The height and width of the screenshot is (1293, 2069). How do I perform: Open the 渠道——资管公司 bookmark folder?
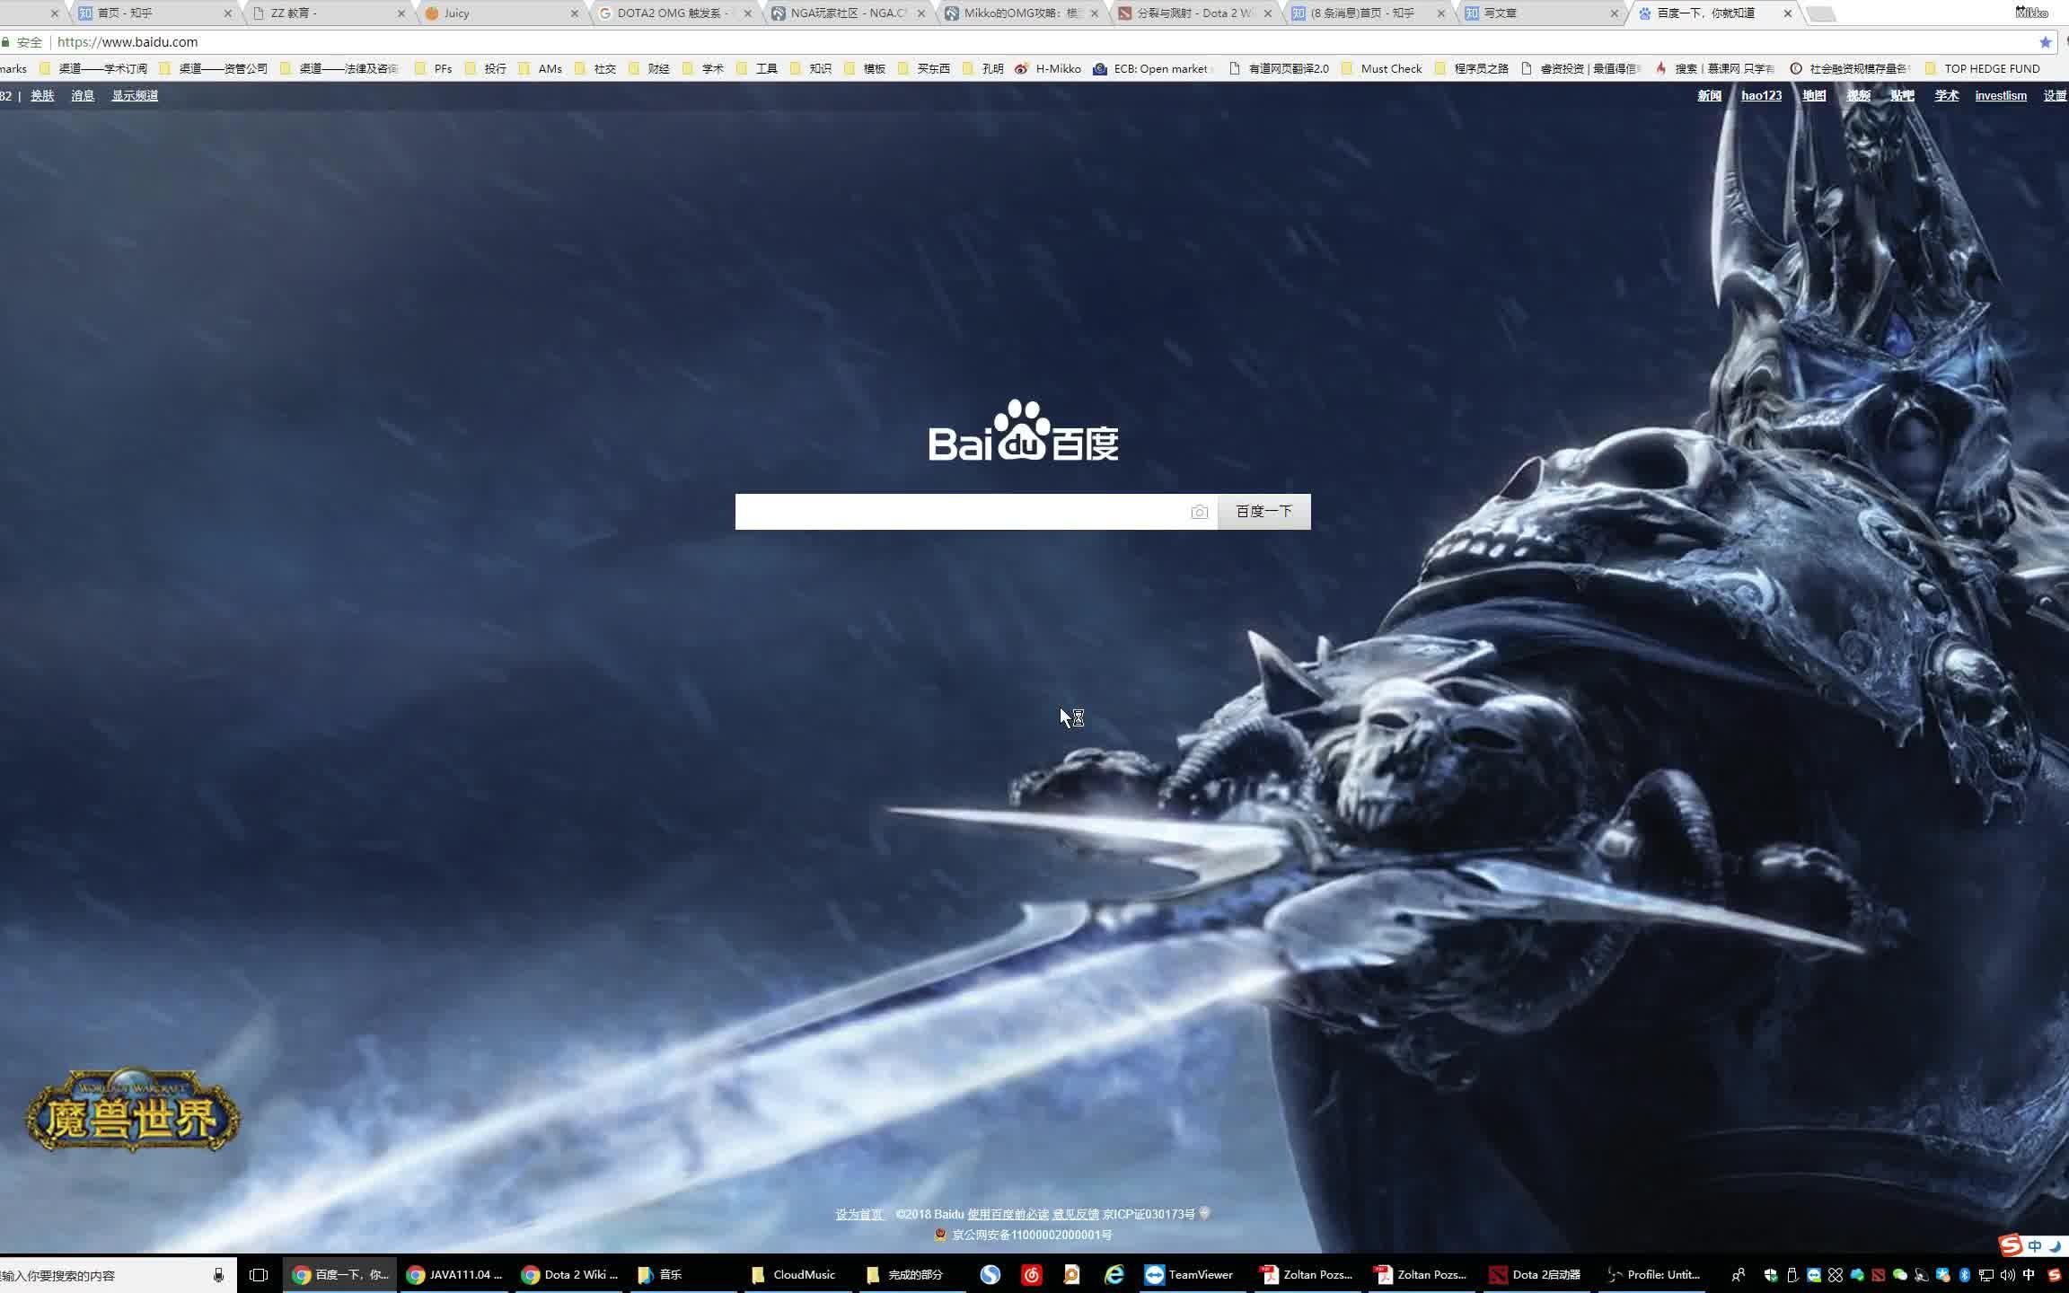point(214,68)
